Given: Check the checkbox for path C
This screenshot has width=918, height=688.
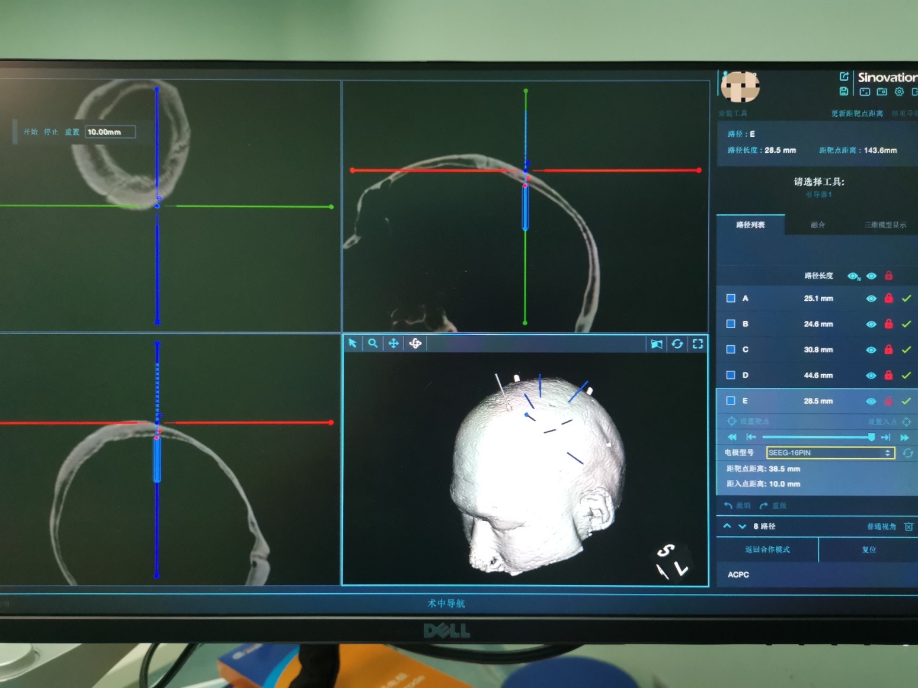Looking at the screenshot, I should 731,349.
